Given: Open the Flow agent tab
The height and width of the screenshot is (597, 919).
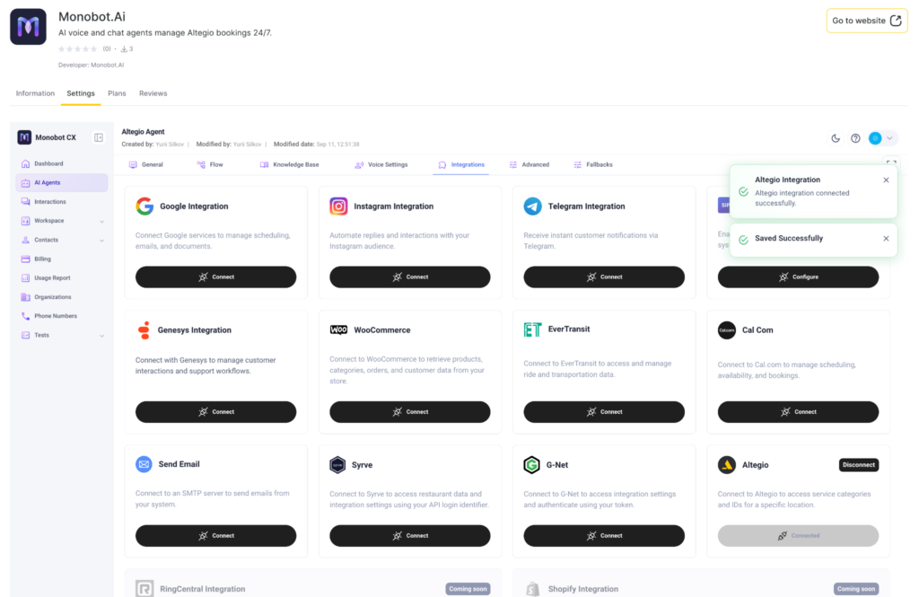Looking at the screenshot, I should point(210,165).
